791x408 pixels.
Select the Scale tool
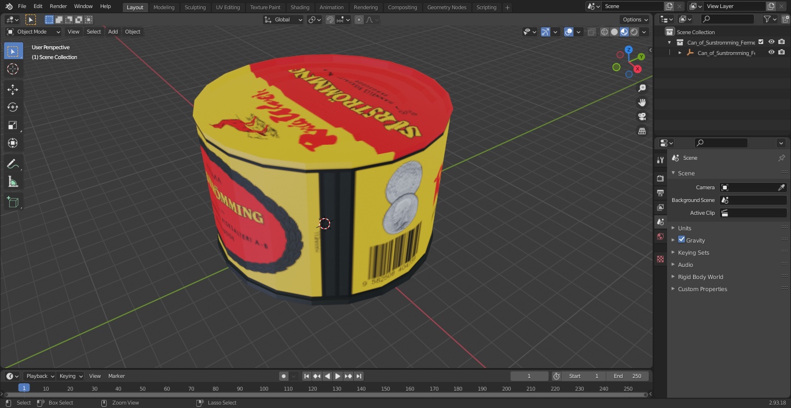(x=13, y=125)
